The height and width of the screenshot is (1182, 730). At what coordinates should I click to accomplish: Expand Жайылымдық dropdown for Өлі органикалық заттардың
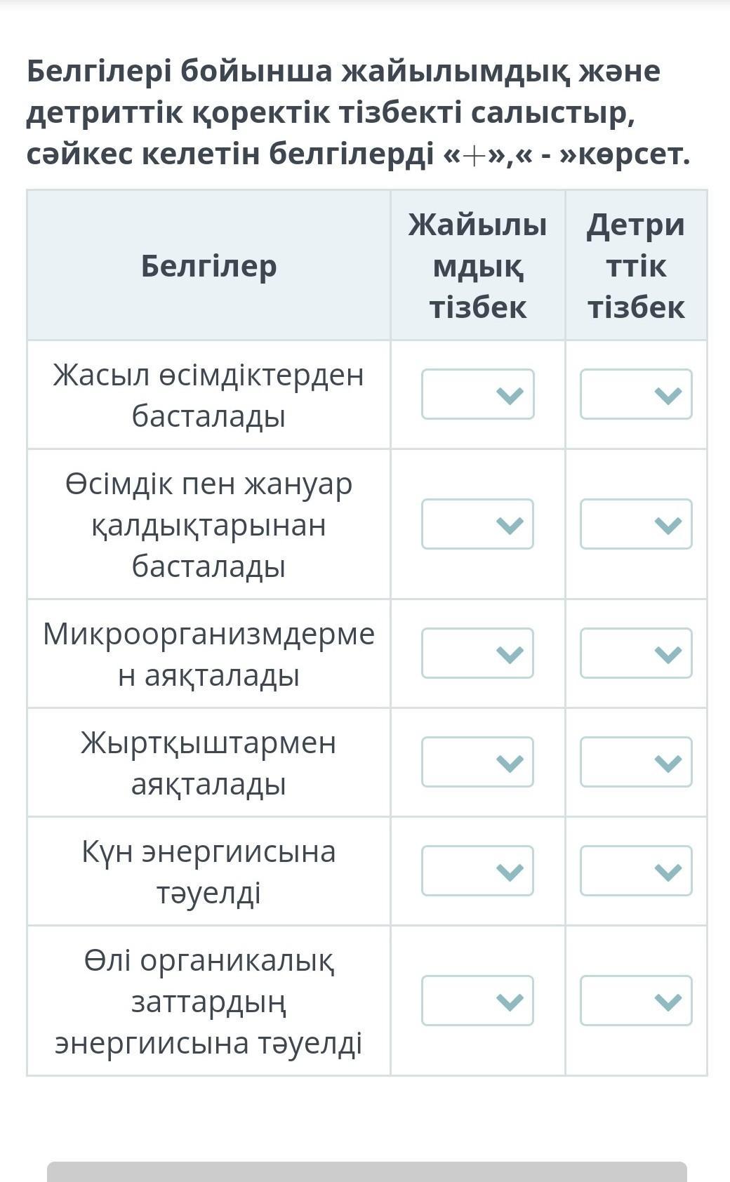point(477,1001)
